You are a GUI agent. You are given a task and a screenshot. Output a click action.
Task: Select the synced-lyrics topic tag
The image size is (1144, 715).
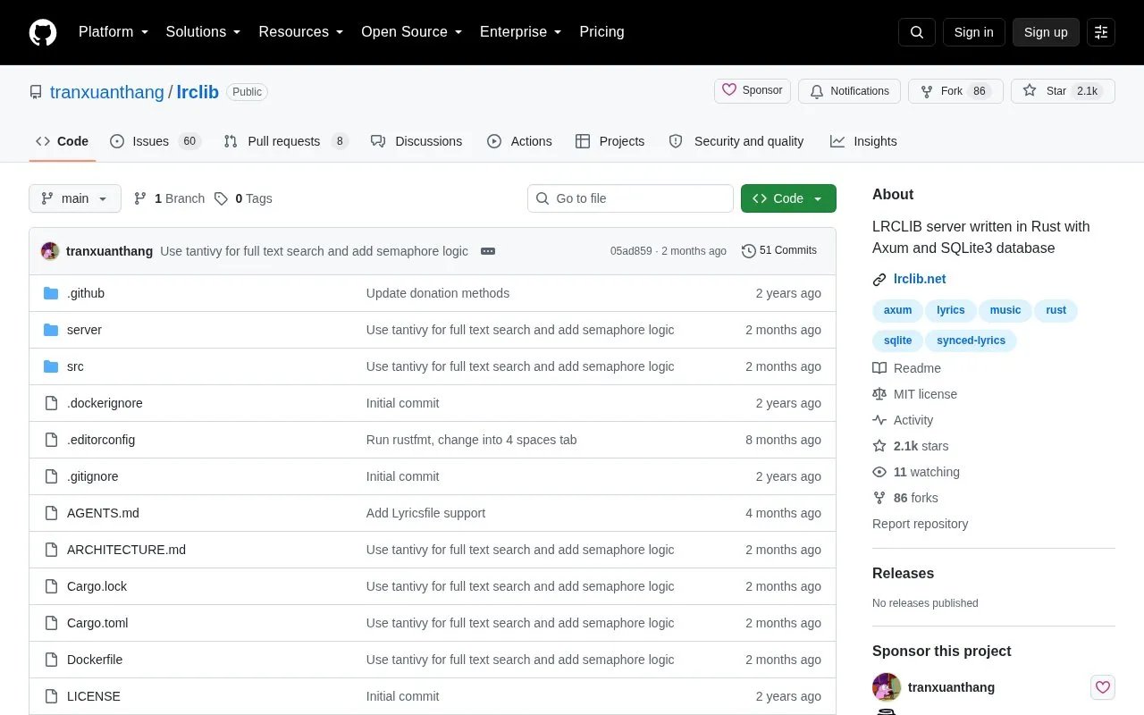(971, 341)
